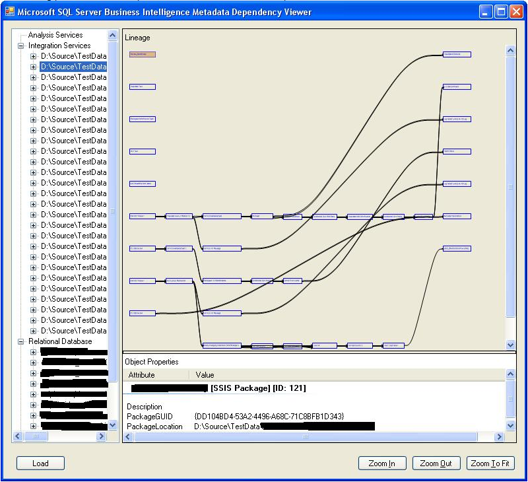The width and height of the screenshot is (528, 482).
Task: Click the tree pane's scroll-left arrow
Action: [18, 436]
